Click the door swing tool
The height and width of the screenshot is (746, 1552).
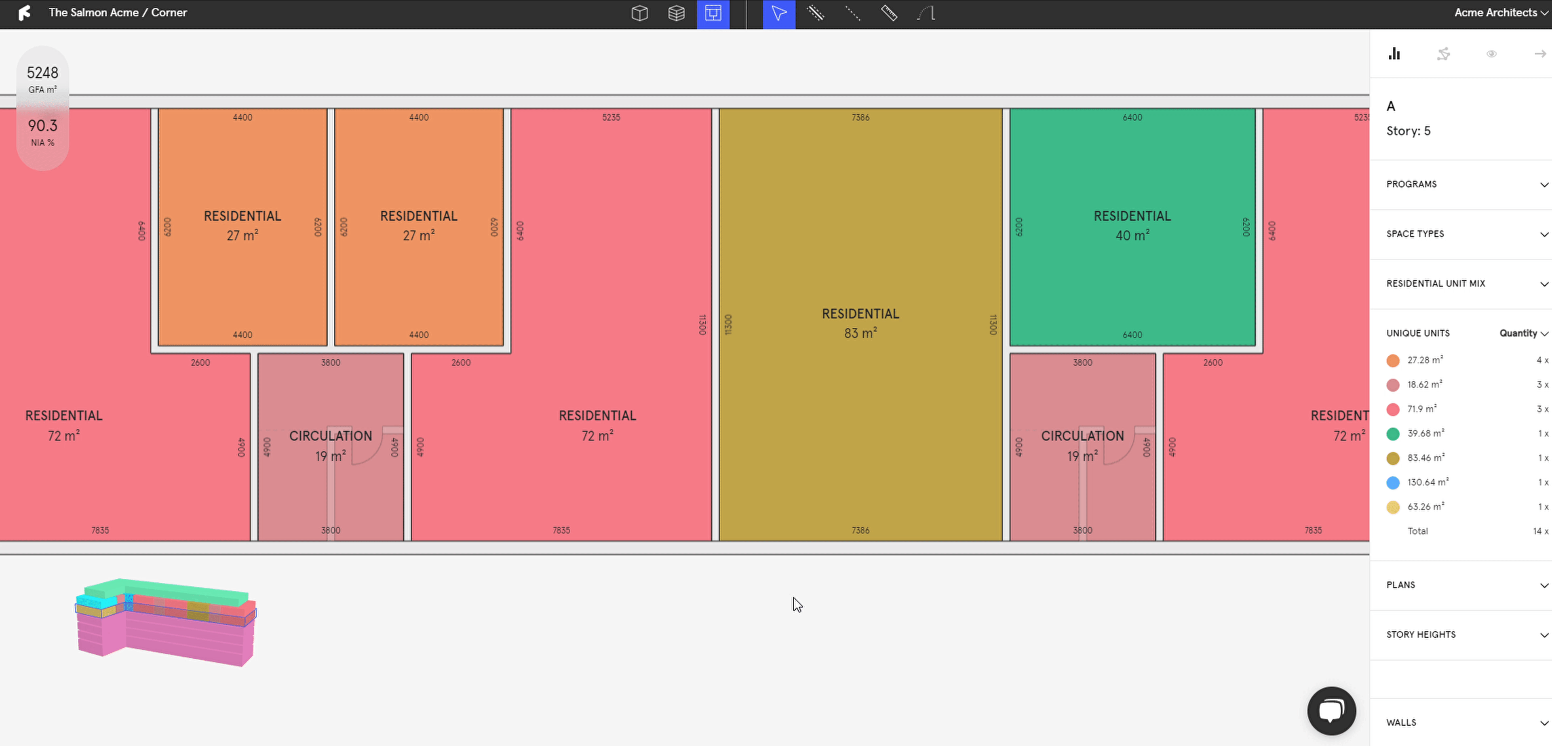pyautogui.click(x=926, y=13)
